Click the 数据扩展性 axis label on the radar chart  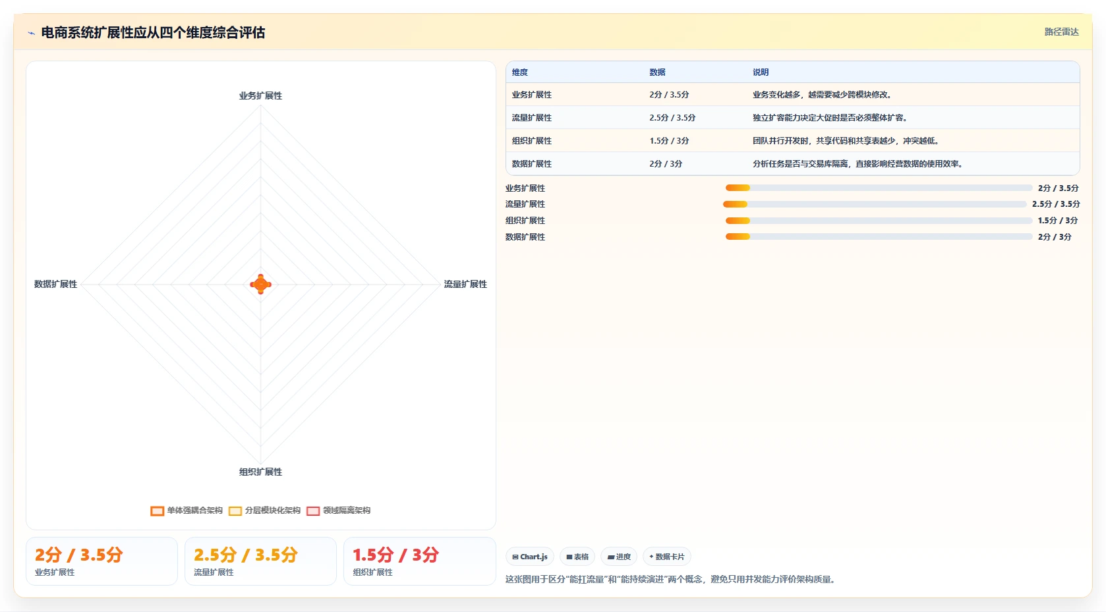click(56, 285)
